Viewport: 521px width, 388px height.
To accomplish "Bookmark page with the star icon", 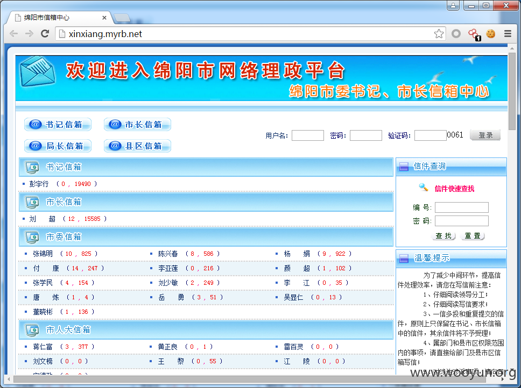I will coord(439,33).
